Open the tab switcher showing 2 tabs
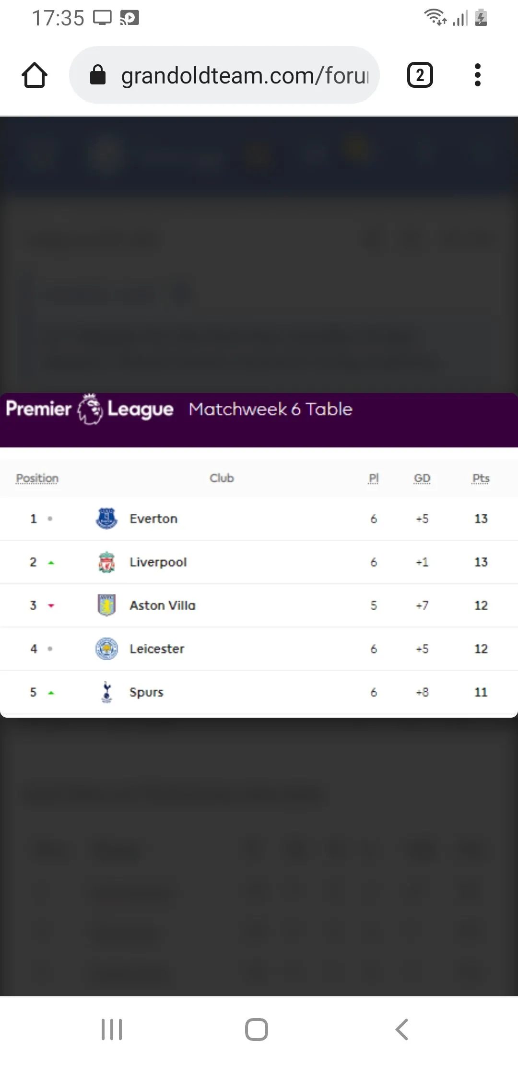 pyautogui.click(x=420, y=75)
